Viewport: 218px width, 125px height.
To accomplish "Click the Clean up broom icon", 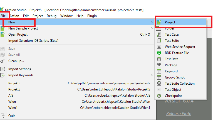I will pyautogui.click(x=2, y=61).
